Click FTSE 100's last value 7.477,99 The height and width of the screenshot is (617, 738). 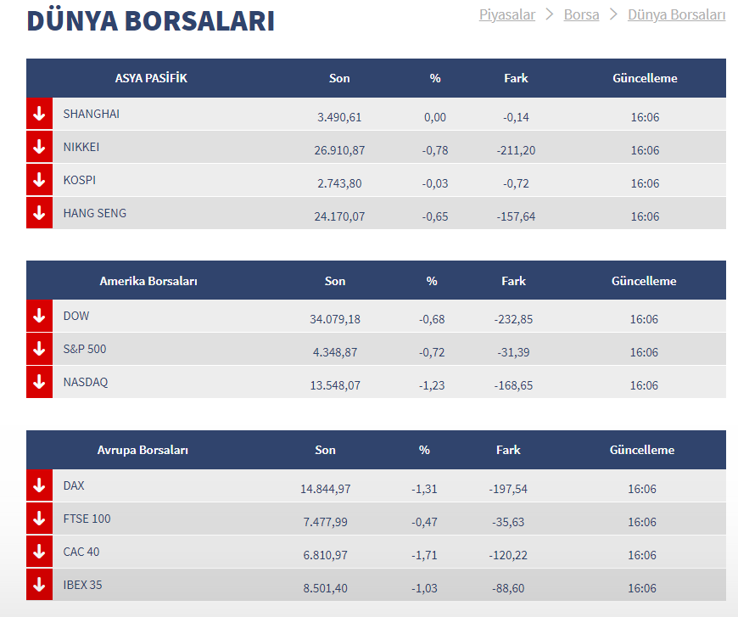point(325,522)
